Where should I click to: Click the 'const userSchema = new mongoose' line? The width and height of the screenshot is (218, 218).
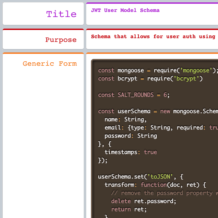tap(158, 111)
